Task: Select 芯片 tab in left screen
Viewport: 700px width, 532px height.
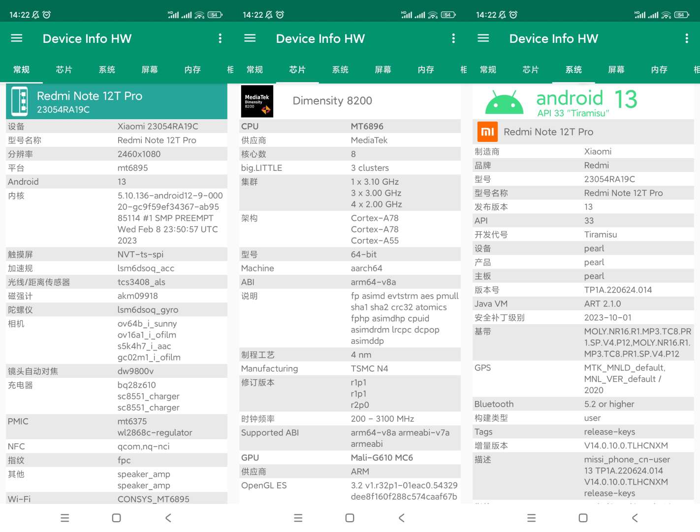Action: (x=64, y=69)
